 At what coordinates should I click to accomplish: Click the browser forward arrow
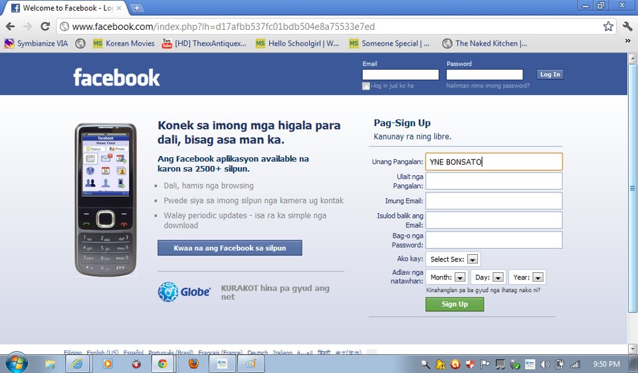pyautogui.click(x=28, y=27)
